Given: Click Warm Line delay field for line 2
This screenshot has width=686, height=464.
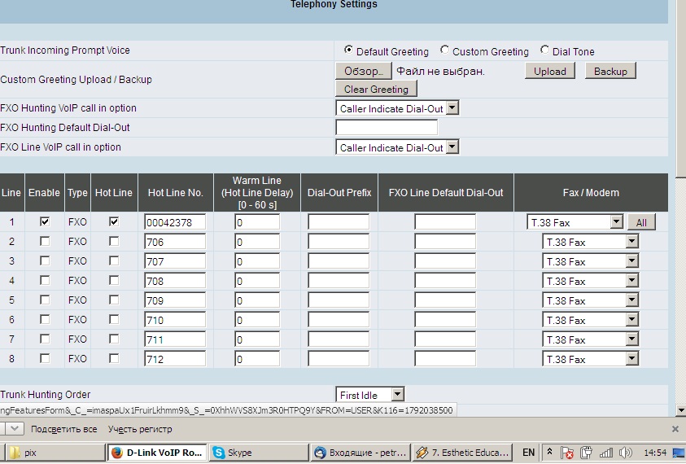Looking at the screenshot, I should 257,242.
